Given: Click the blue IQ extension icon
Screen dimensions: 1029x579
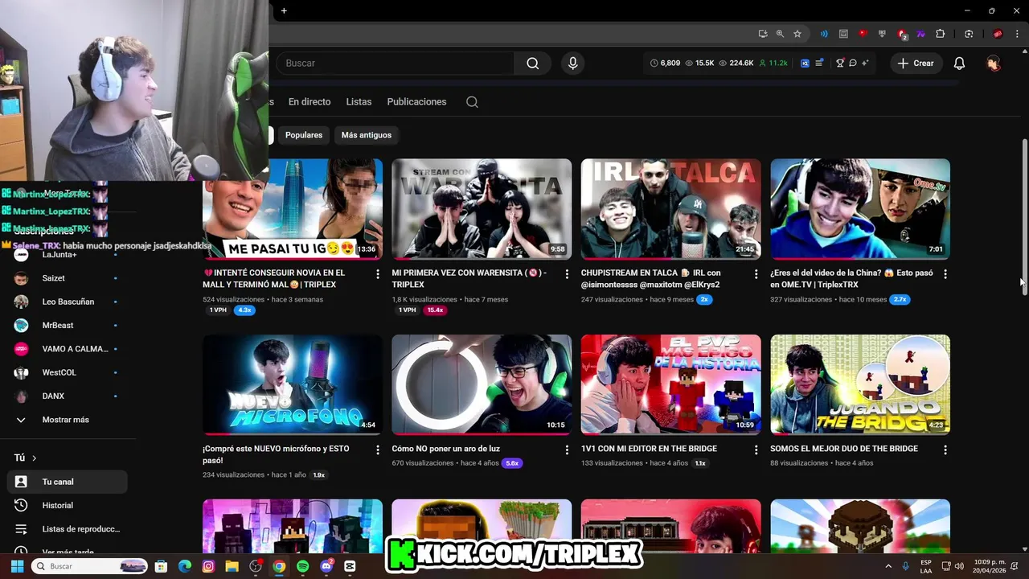Looking at the screenshot, I should pos(805,63).
